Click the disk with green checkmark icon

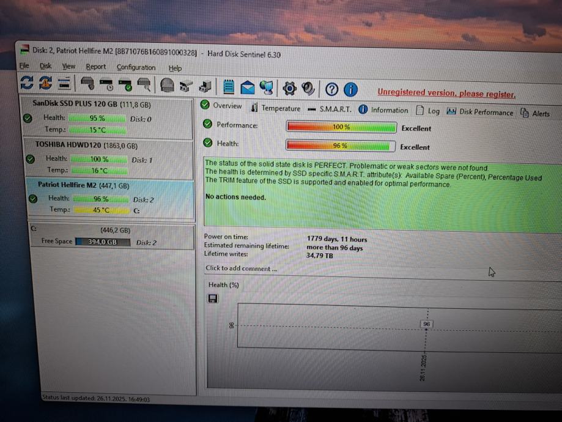[x=125, y=85]
